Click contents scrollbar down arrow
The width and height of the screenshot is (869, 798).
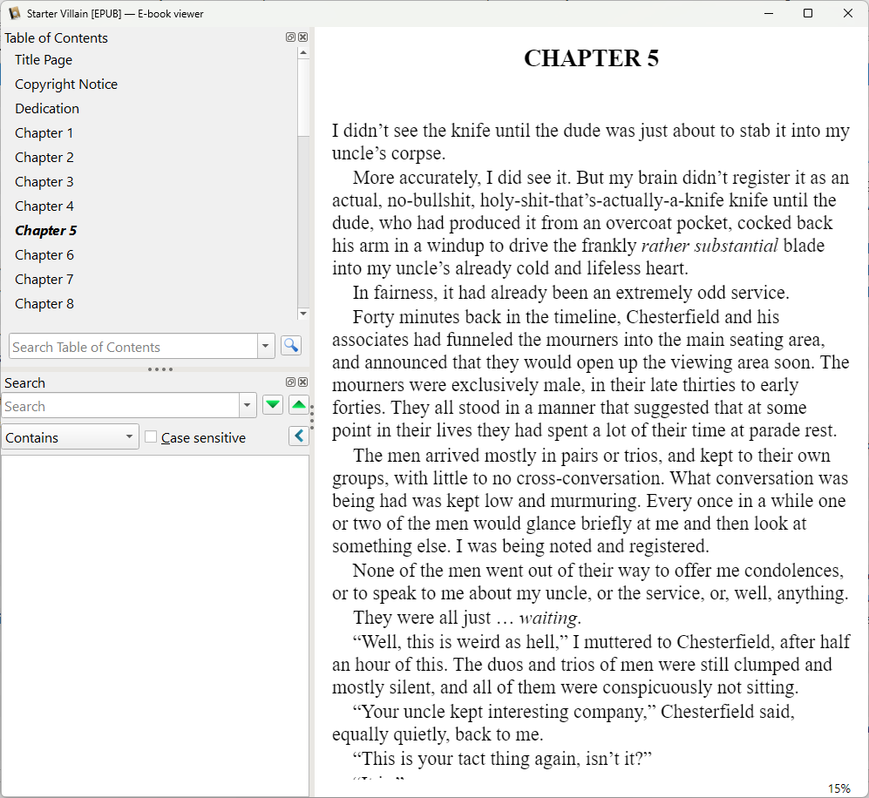(302, 314)
